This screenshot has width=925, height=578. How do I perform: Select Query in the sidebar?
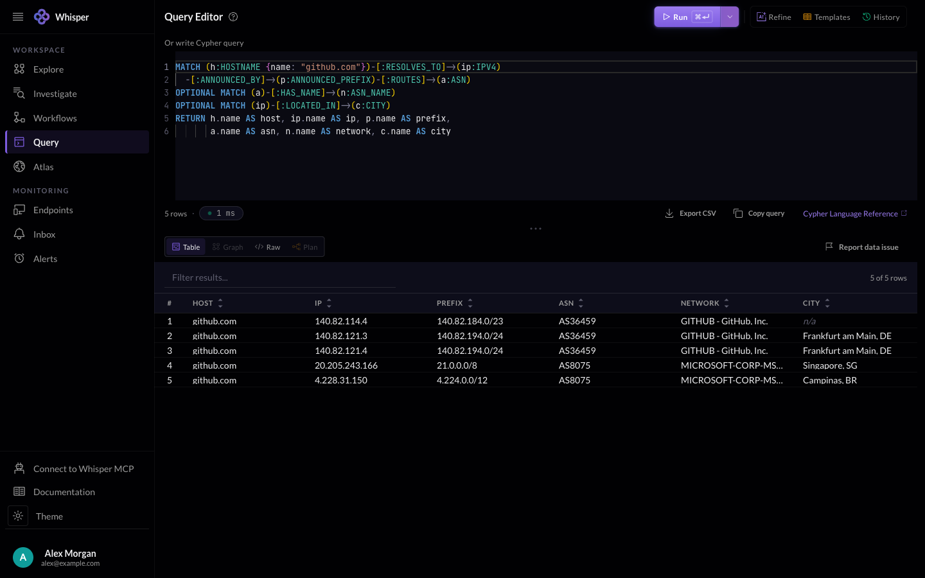77,142
